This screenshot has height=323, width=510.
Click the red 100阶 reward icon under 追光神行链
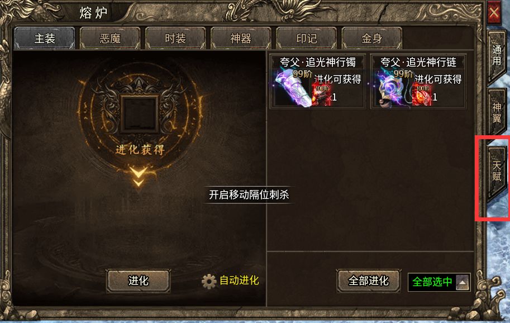coord(422,96)
